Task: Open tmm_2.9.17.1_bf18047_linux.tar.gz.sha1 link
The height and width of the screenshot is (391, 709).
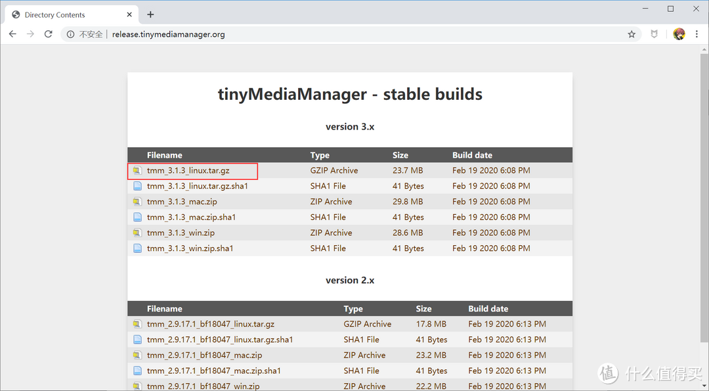Action: (220, 339)
